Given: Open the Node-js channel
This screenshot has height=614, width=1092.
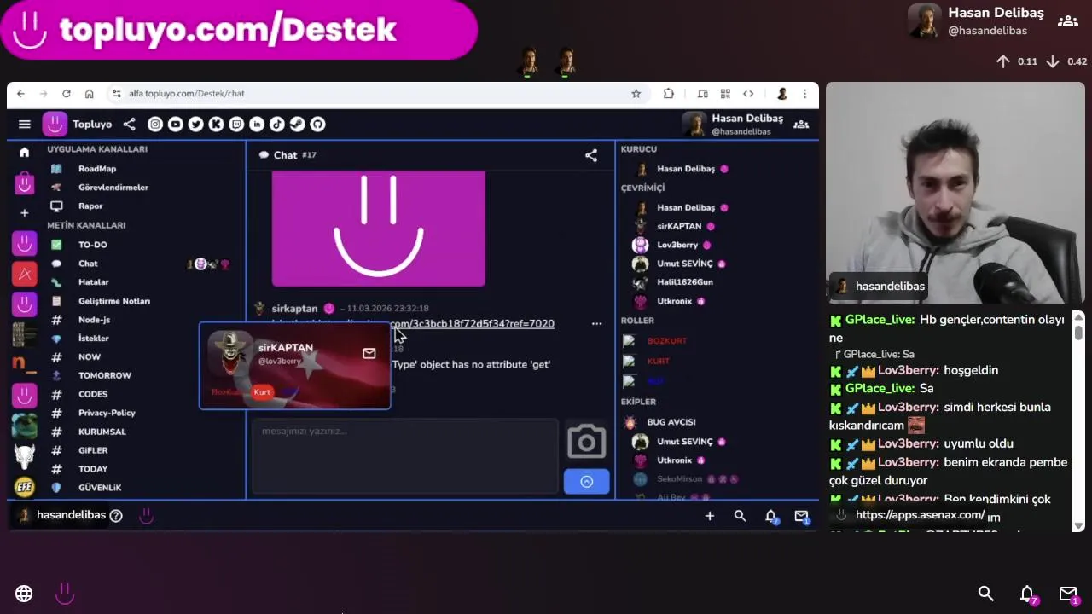Looking at the screenshot, I should point(94,320).
